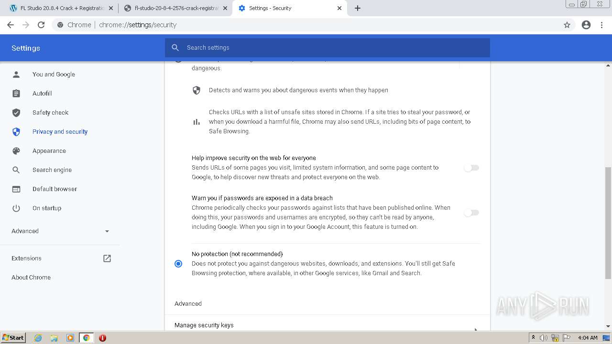Click the Search settings field
This screenshot has height=344, width=612.
coord(328,48)
